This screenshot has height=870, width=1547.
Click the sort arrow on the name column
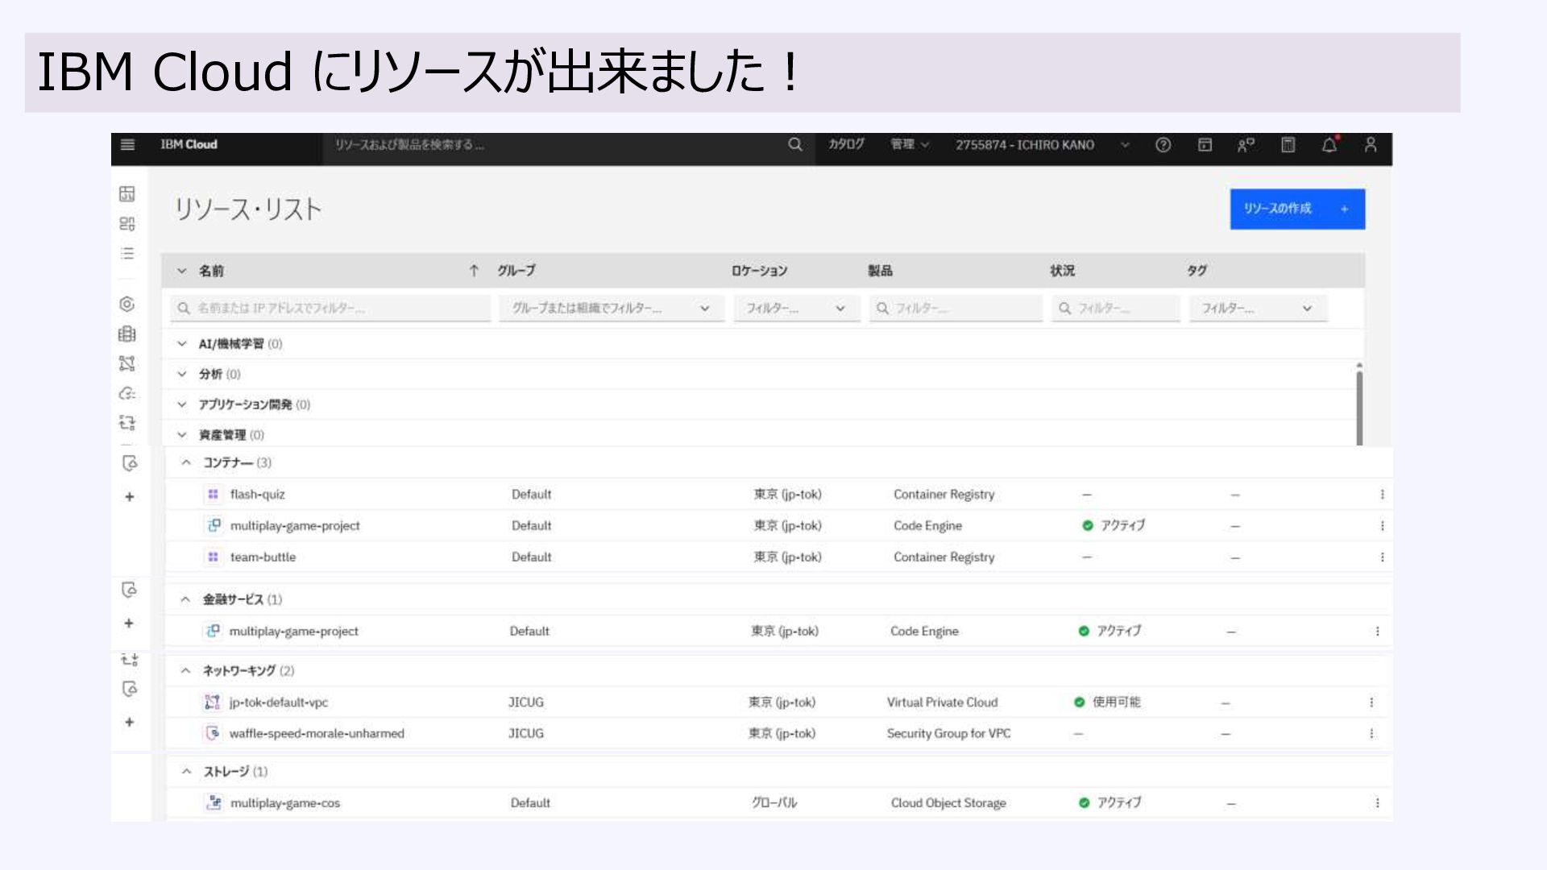(x=474, y=271)
